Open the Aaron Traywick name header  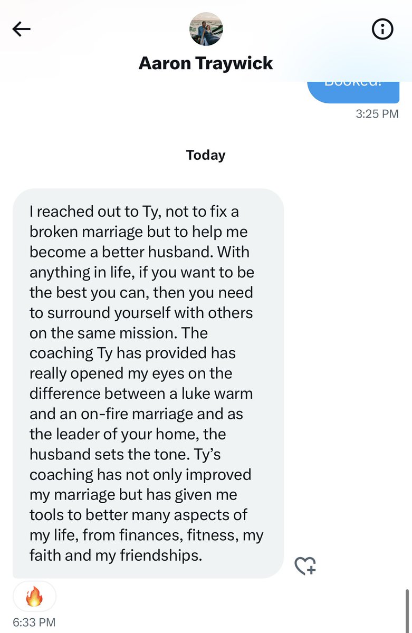click(206, 63)
